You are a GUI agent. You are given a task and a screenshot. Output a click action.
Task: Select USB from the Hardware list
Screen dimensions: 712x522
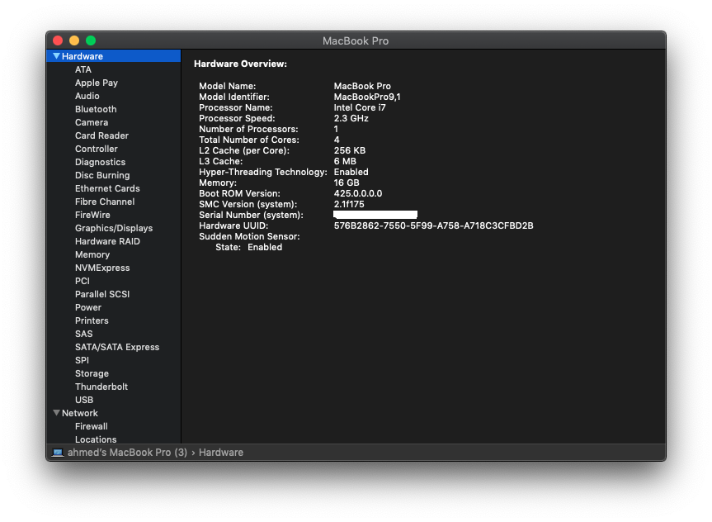tap(83, 400)
